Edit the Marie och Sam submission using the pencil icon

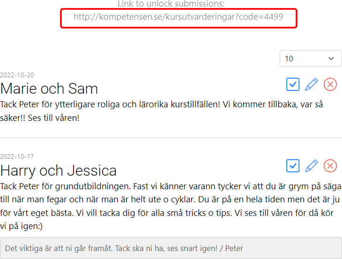(312, 84)
